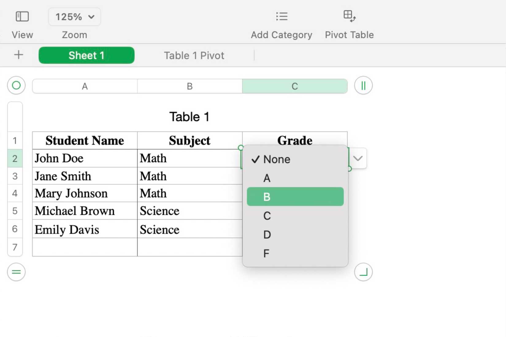This screenshot has width=506, height=337.
Task: Select grade B from pop-up menu
Action: pyautogui.click(x=267, y=197)
